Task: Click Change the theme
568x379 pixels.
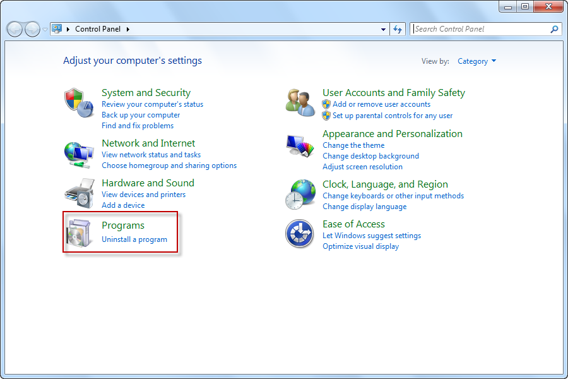Action: (353, 145)
